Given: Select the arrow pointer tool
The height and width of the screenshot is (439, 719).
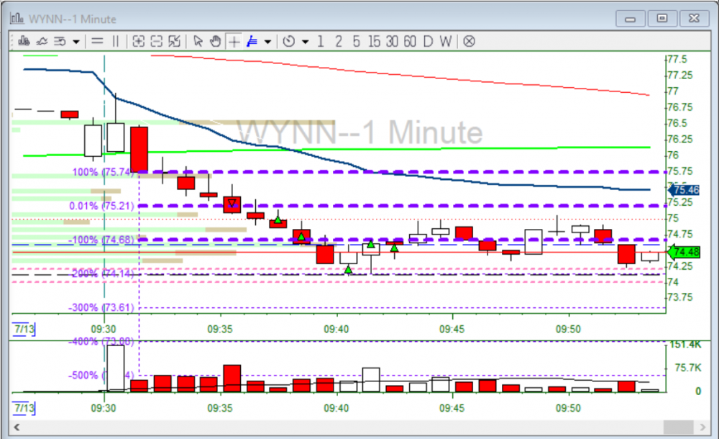Looking at the screenshot, I should [198, 41].
